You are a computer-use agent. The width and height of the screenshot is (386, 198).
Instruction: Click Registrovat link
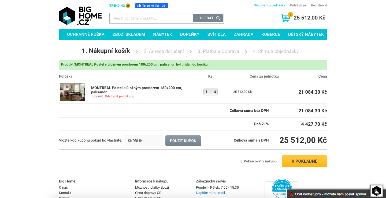pos(319,5)
